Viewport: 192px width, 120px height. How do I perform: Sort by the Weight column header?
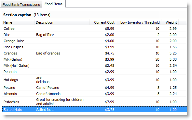pyautogui.click(x=170, y=22)
